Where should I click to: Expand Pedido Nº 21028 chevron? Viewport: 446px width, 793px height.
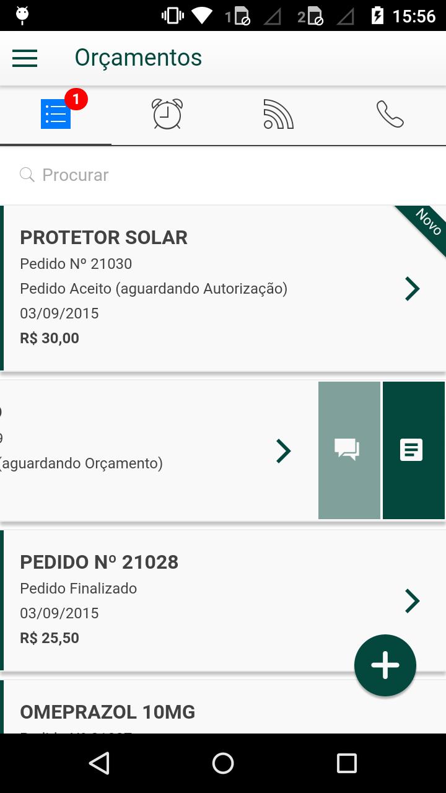coord(412,601)
